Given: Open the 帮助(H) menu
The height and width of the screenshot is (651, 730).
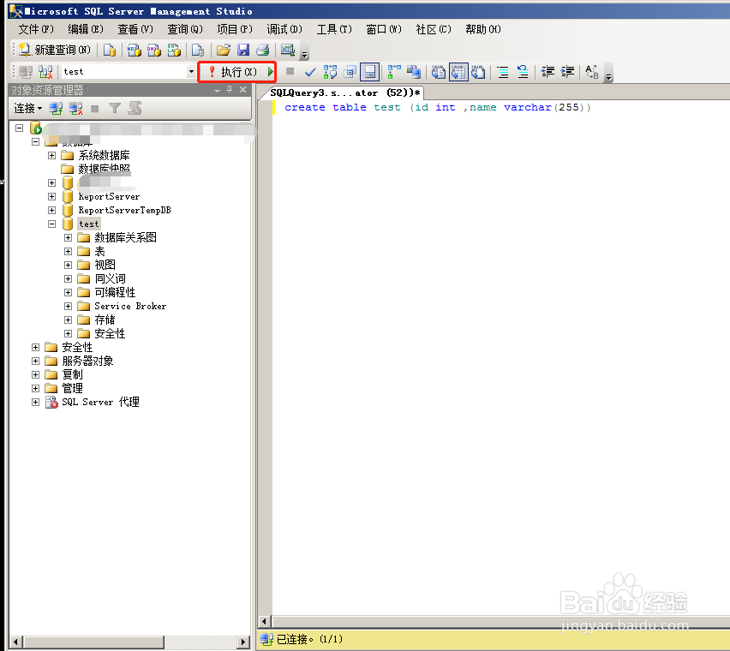Looking at the screenshot, I should coord(483,29).
